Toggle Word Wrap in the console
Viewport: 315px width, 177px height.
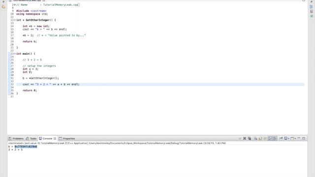[x=265, y=139]
